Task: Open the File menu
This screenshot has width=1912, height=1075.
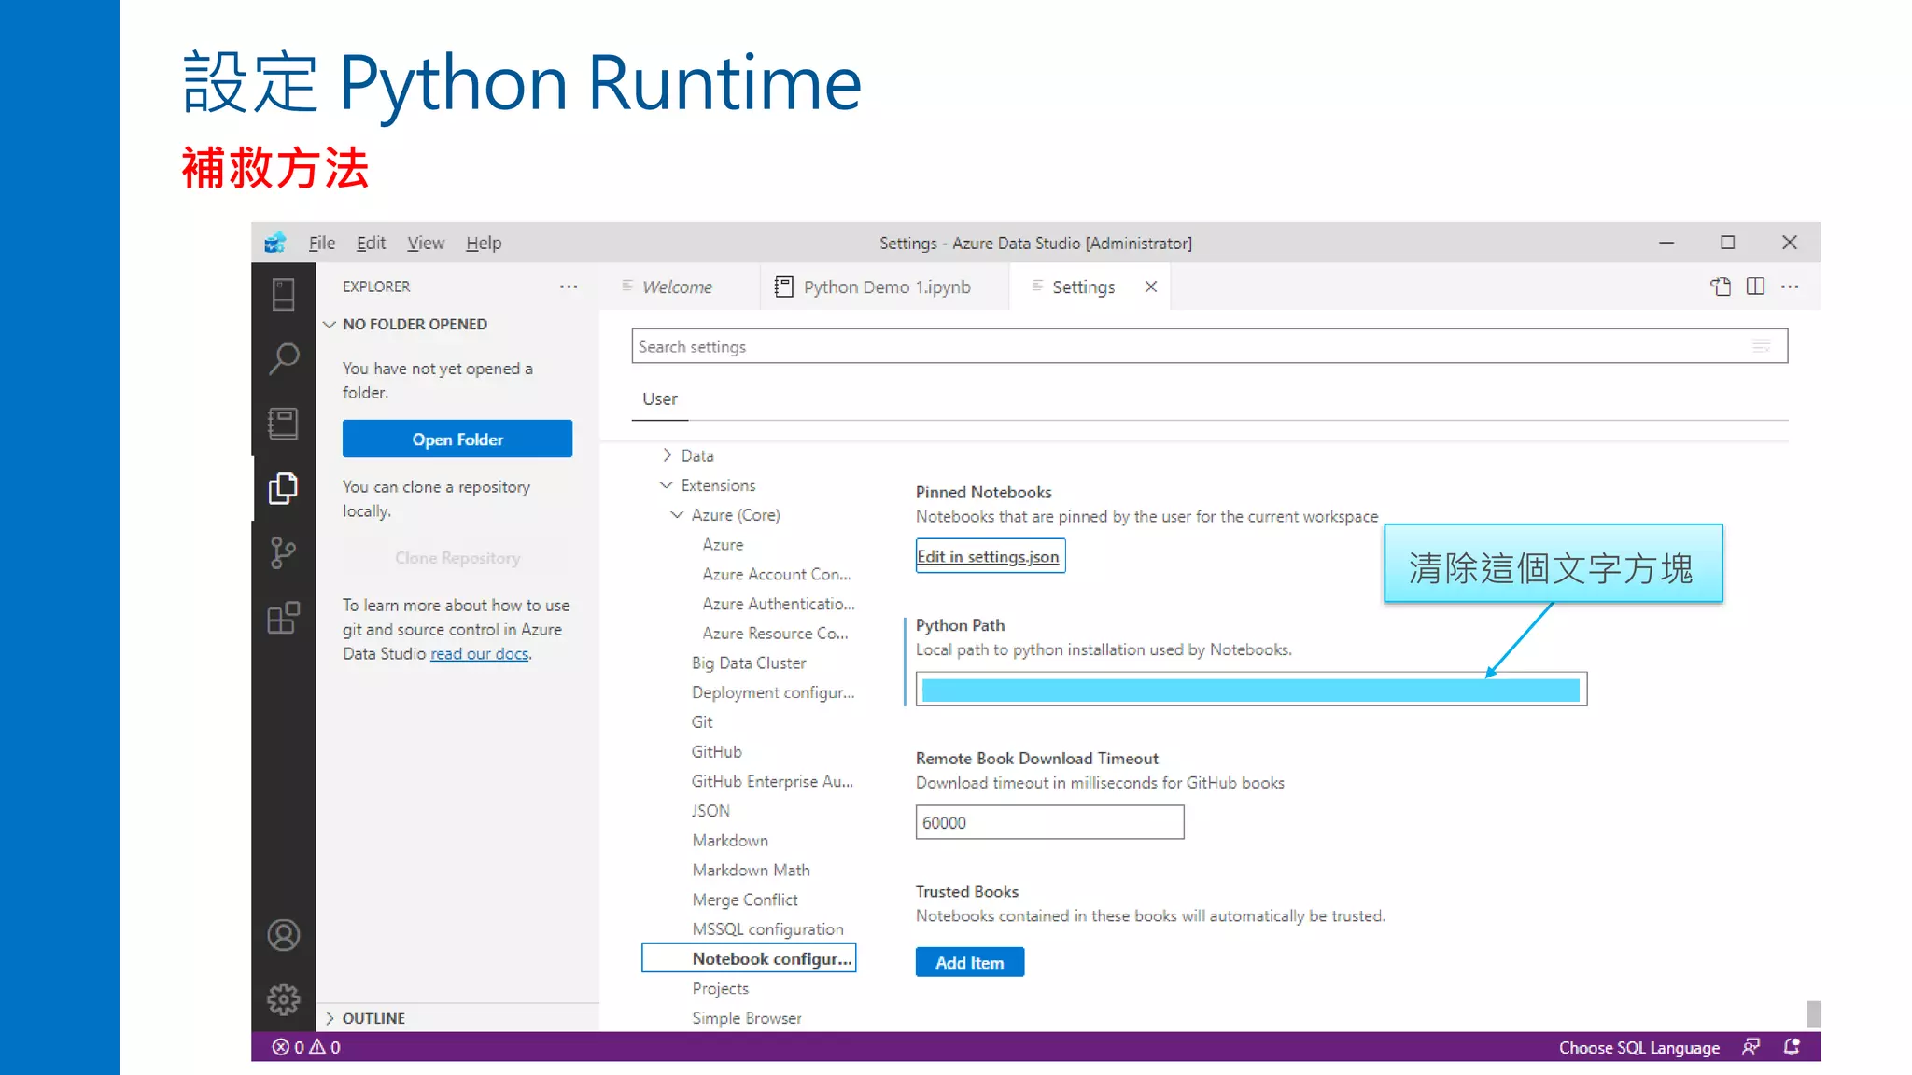Action: [x=322, y=243]
